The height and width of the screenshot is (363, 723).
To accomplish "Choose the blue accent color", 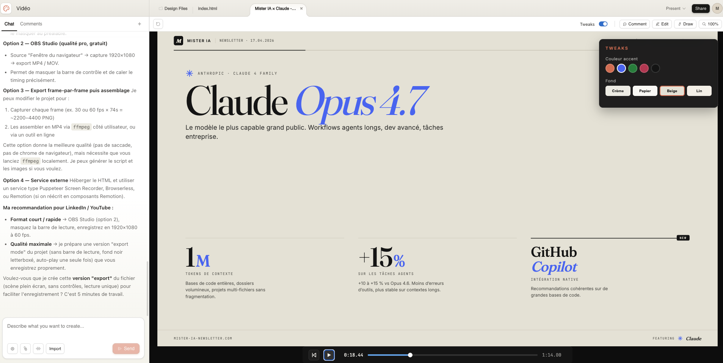I will (621, 68).
